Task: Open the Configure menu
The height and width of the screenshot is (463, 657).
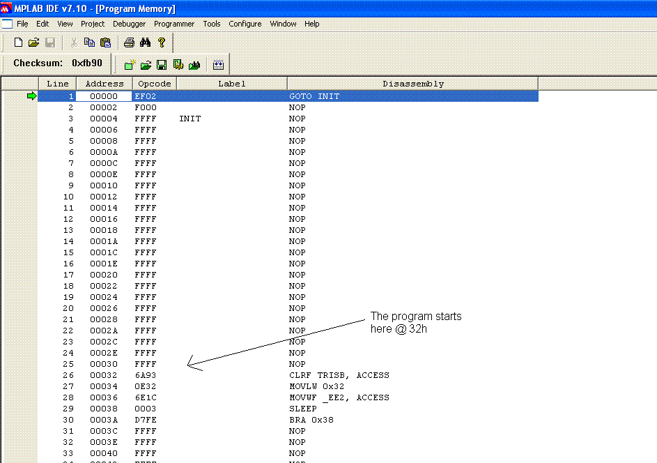Action: [245, 24]
